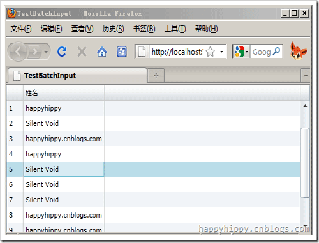This screenshot has height=243, width=319.
Task: Click the blue window icon beside Home
Action: tap(122, 52)
